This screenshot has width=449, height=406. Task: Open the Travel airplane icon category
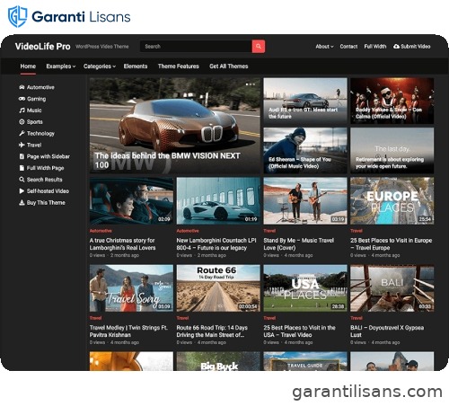22,145
